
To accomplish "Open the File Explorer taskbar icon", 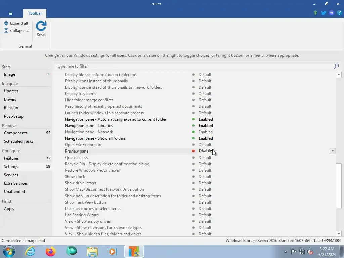I will point(92,251).
